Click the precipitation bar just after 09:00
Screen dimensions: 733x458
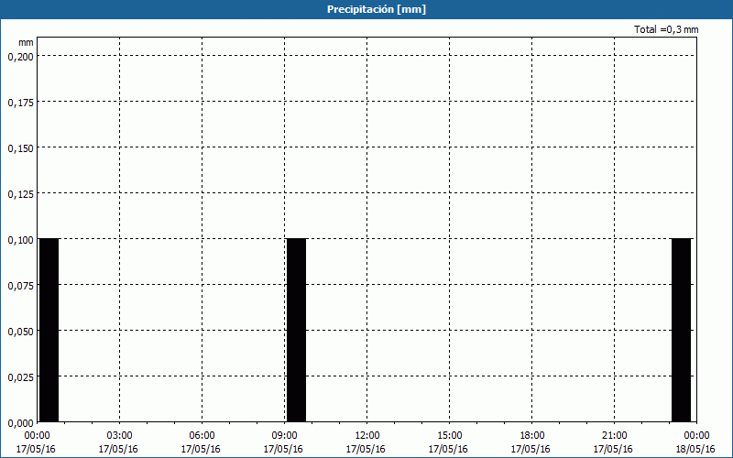pos(296,331)
